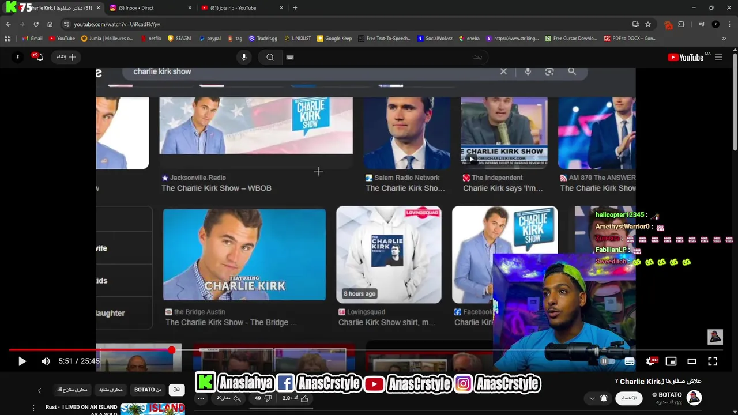This screenshot has height=415, width=738.
Task: Open the subscription bell notification dropdown
Action: [598, 398]
